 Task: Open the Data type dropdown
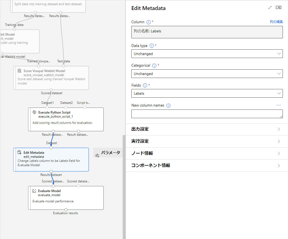click(x=207, y=54)
